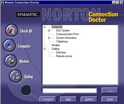Screen dimensions: 124x104
Task: Select the Remote server entry
Action: click(64, 56)
